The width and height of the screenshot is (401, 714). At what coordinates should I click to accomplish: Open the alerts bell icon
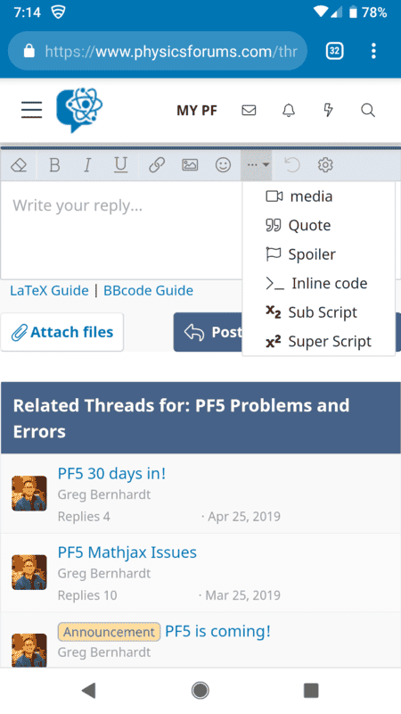click(x=289, y=110)
